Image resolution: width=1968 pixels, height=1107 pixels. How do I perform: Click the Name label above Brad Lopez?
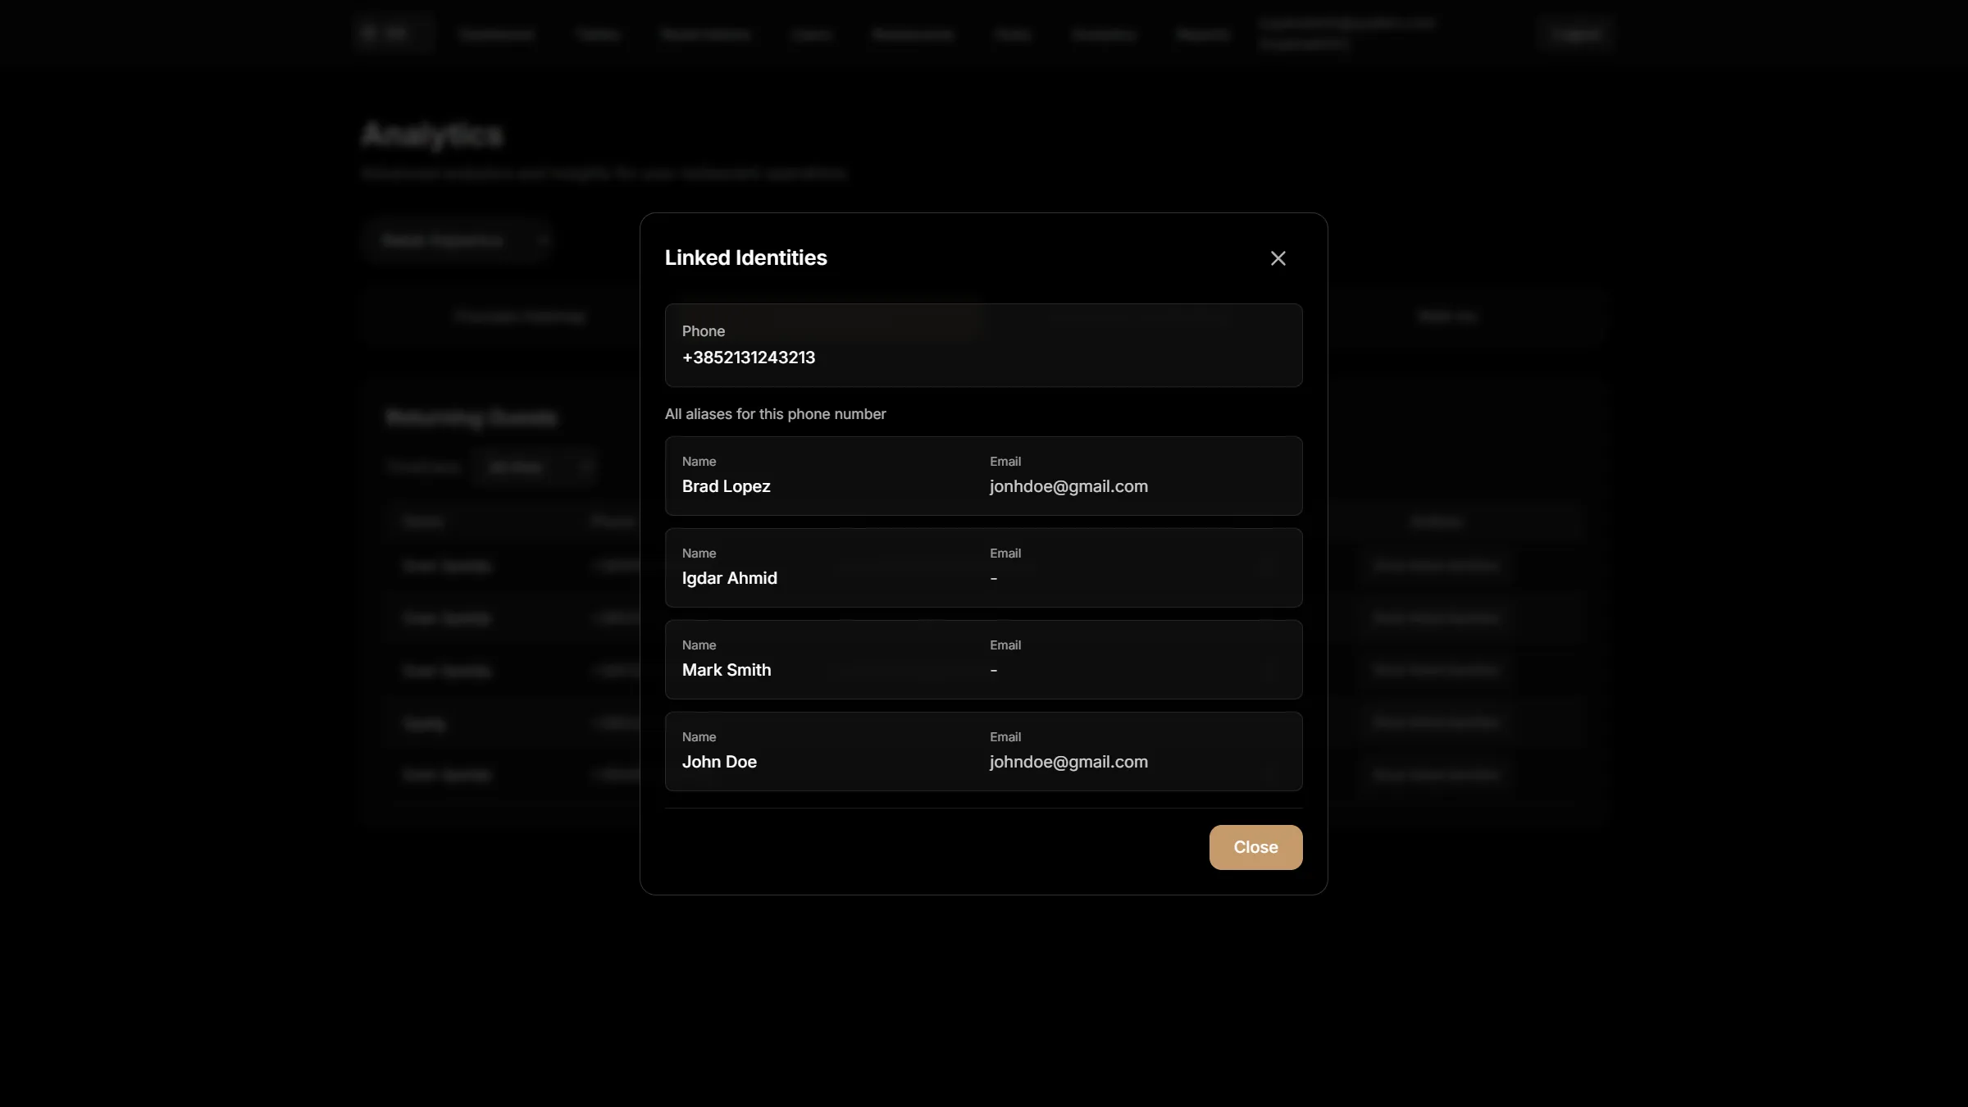click(699, 462)
